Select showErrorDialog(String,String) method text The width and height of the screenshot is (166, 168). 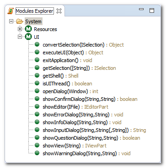(76, 115)
